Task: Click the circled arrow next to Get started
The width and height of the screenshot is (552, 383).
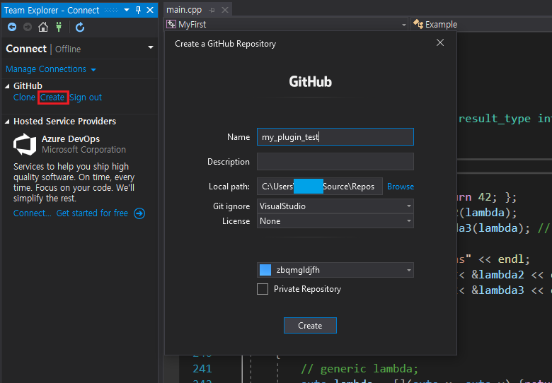Action: point(139,213)
